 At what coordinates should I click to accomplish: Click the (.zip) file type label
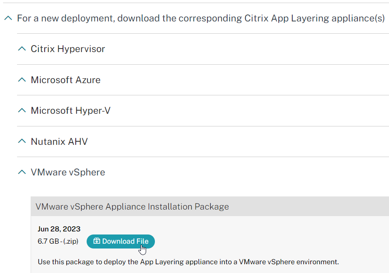[71, 241]
